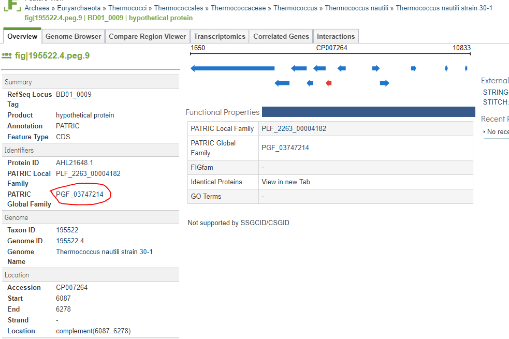Open the Thermococcales breadcrumb link
Screen dimensions: 509x339
point(179,8)
